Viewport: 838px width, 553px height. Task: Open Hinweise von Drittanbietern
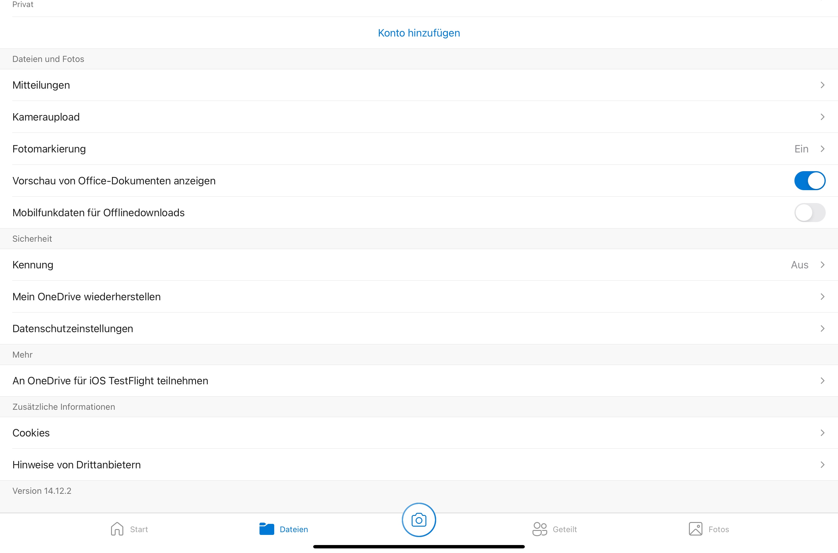(x=77, y=464)
